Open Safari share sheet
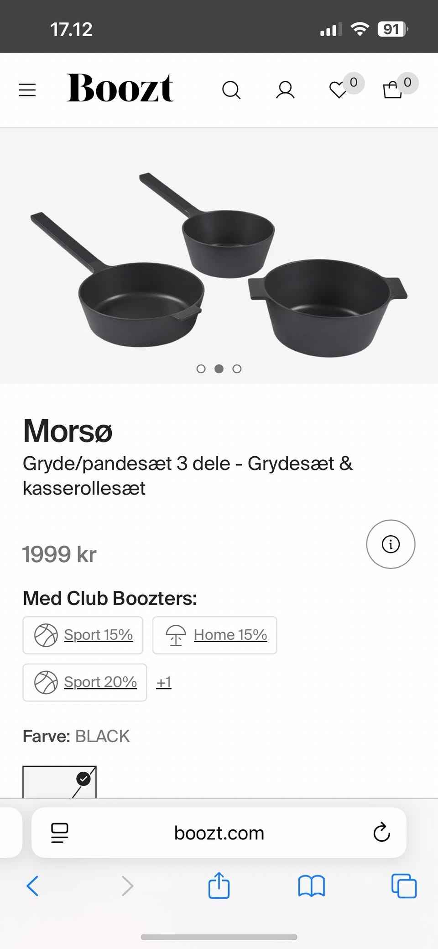The image size is (438, 949). (219, 886)
